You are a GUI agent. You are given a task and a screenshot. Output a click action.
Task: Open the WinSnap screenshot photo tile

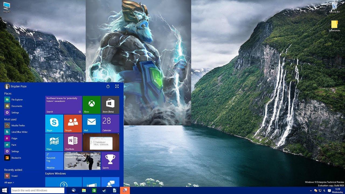(x=101, y=142)
